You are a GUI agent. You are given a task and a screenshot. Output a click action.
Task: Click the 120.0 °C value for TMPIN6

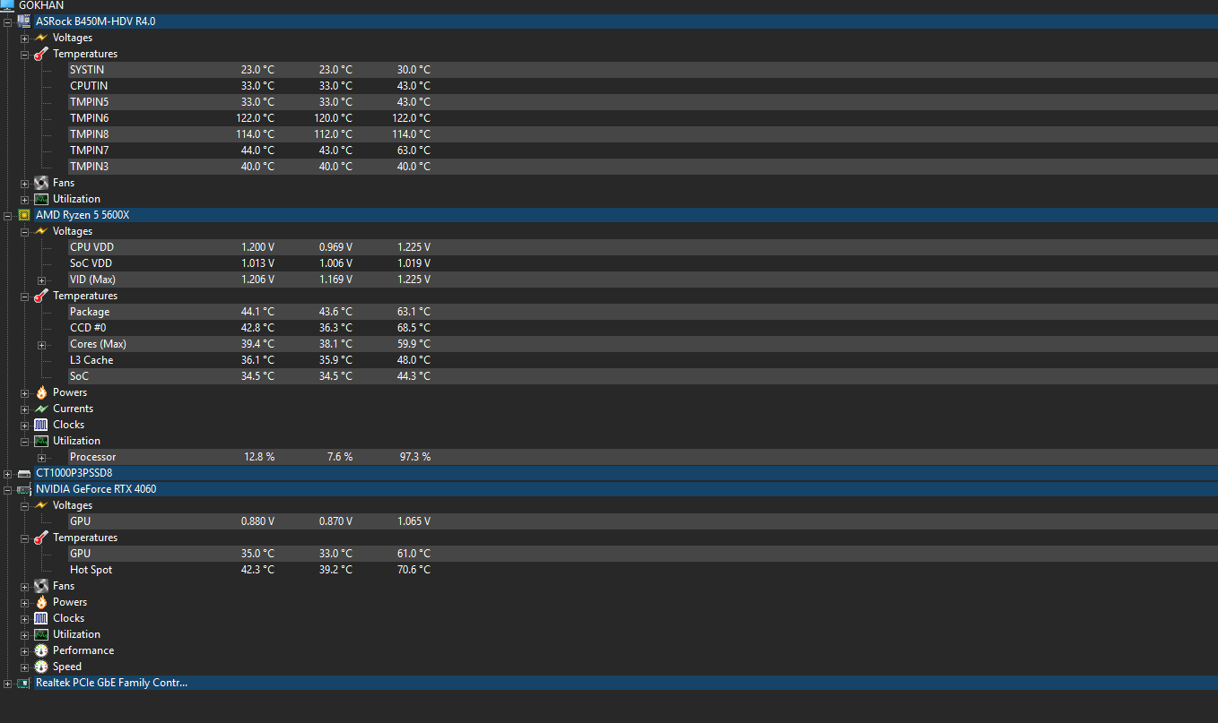pyautogui.click(x=333, y=118)
